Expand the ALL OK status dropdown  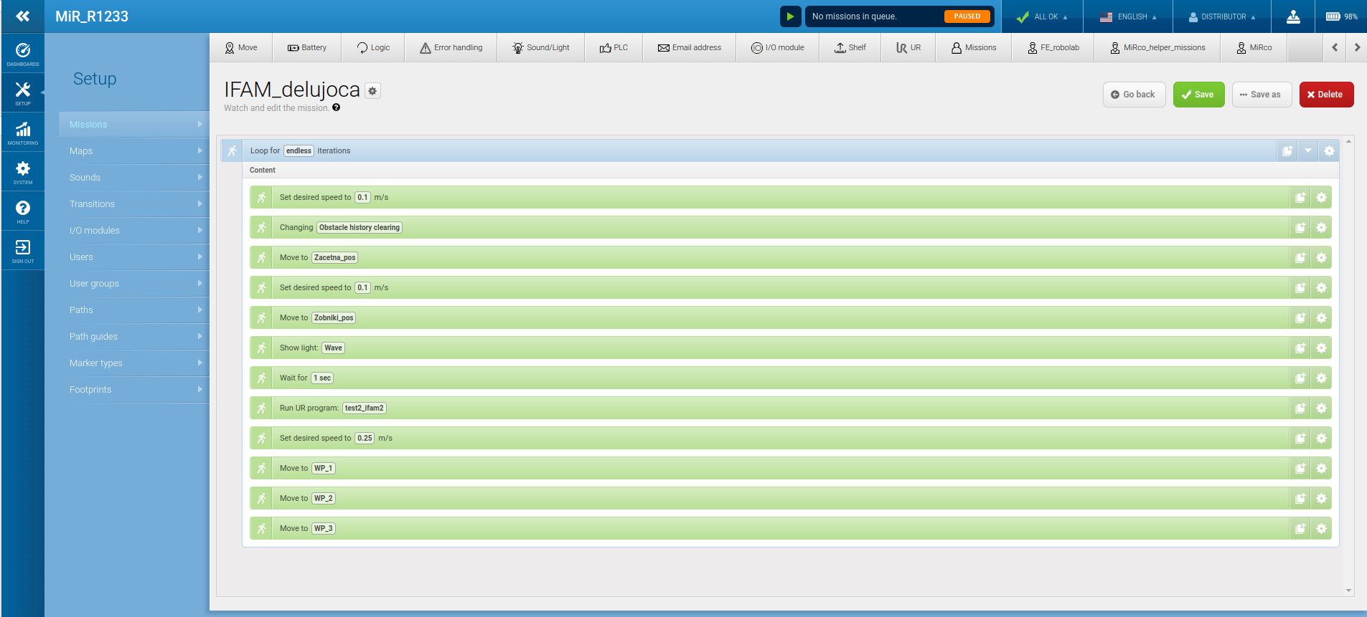point(1042,16)
